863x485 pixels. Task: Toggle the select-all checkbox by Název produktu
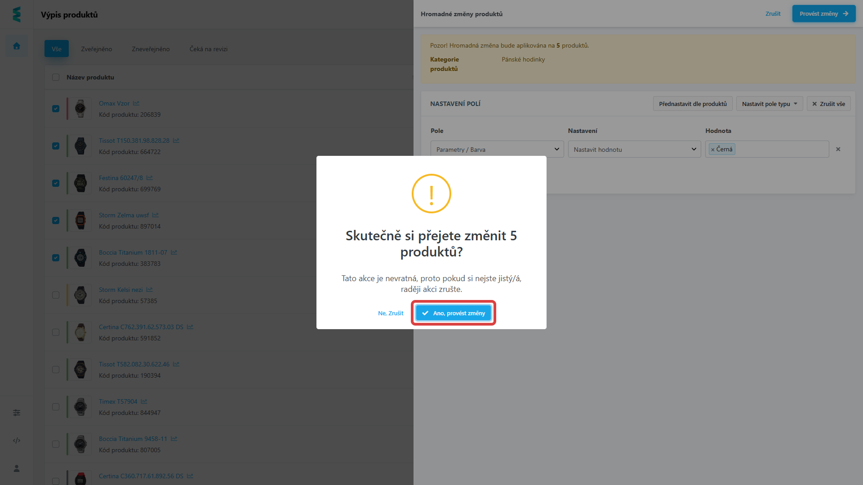pos(56,77)
